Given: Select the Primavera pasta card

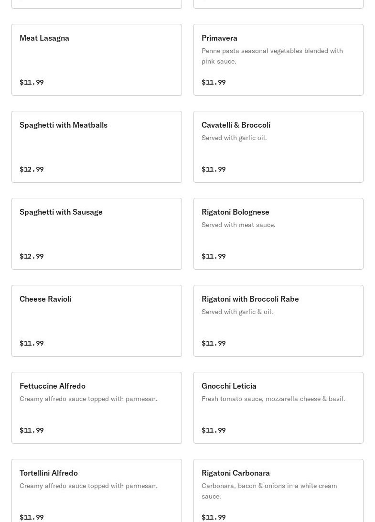Looking at the screenshot, I should pos(278,60).
